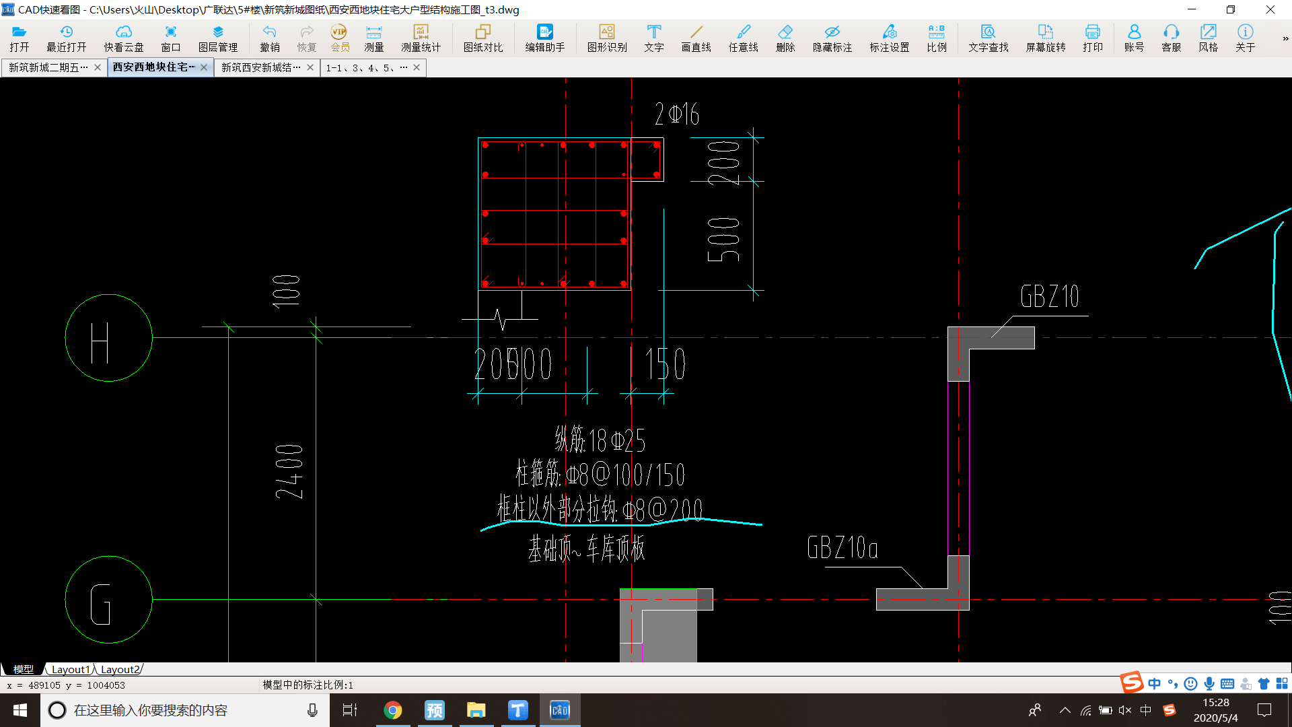Screen dimensions: 1292x727
Task: Open Chrome from the taskbar
Action: (x=393, y=710)
